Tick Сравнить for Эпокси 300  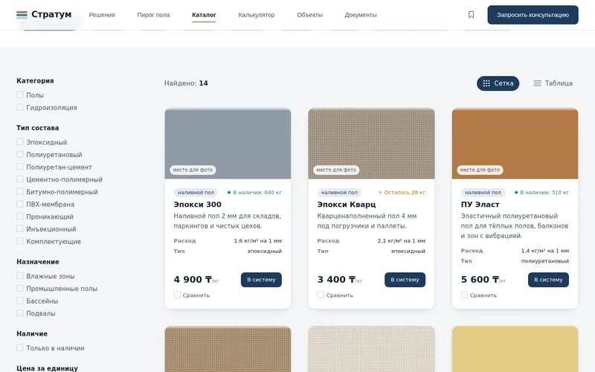(x=177, y=295)
